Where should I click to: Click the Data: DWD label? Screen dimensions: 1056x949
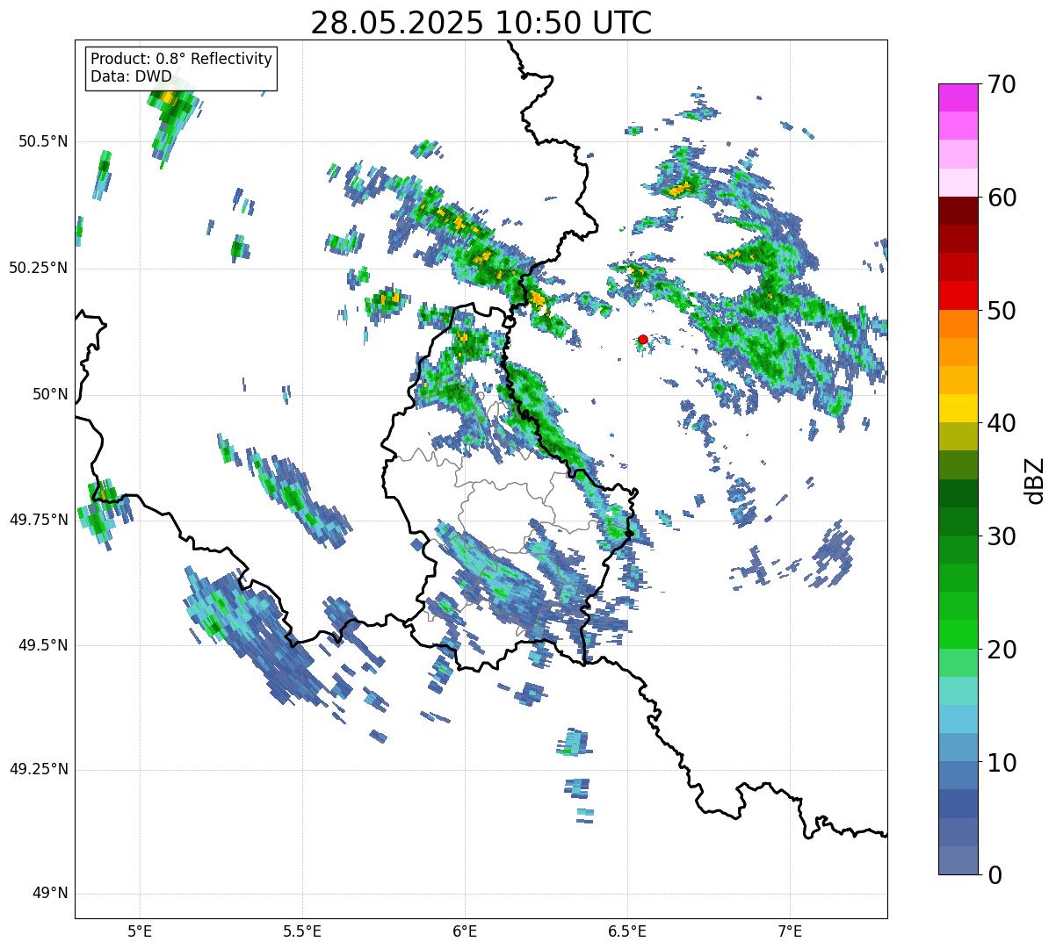click(131, 76)
